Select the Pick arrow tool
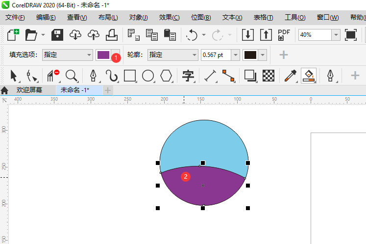 coord(14,76)
